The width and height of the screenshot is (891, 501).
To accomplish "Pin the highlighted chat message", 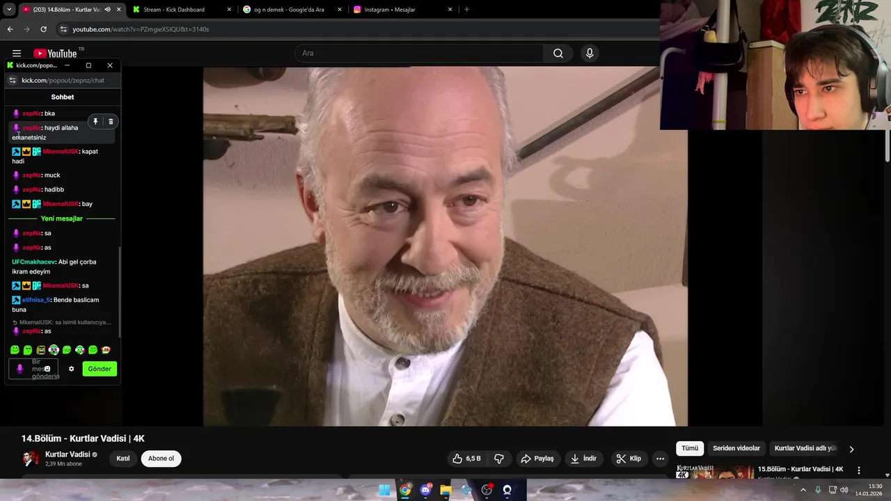I will click(95, 122).
